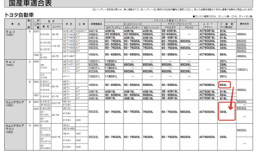This screenshot has height=151, width=258.
Task: Click the '4WDのM/T' specification cell
Action: [81, 31]
